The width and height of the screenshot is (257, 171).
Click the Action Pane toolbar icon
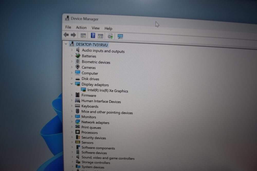click(x=100, y=36)
